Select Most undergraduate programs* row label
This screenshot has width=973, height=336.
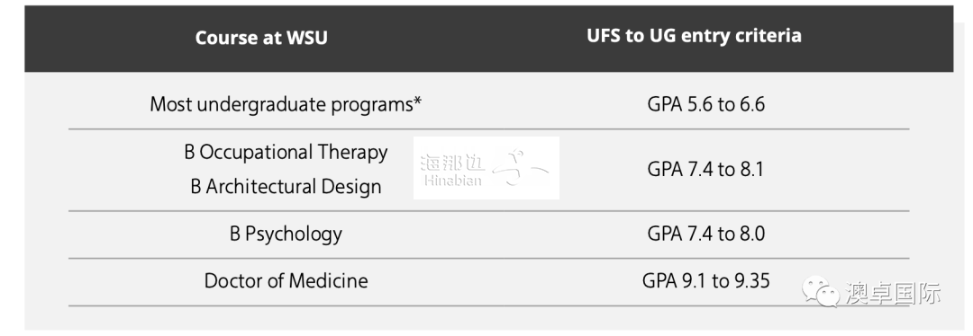tap(286, 104)
